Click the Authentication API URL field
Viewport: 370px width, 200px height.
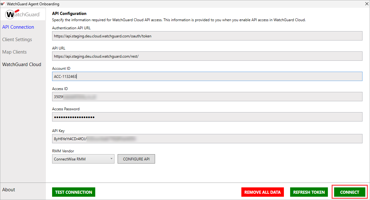click(207, 36)
